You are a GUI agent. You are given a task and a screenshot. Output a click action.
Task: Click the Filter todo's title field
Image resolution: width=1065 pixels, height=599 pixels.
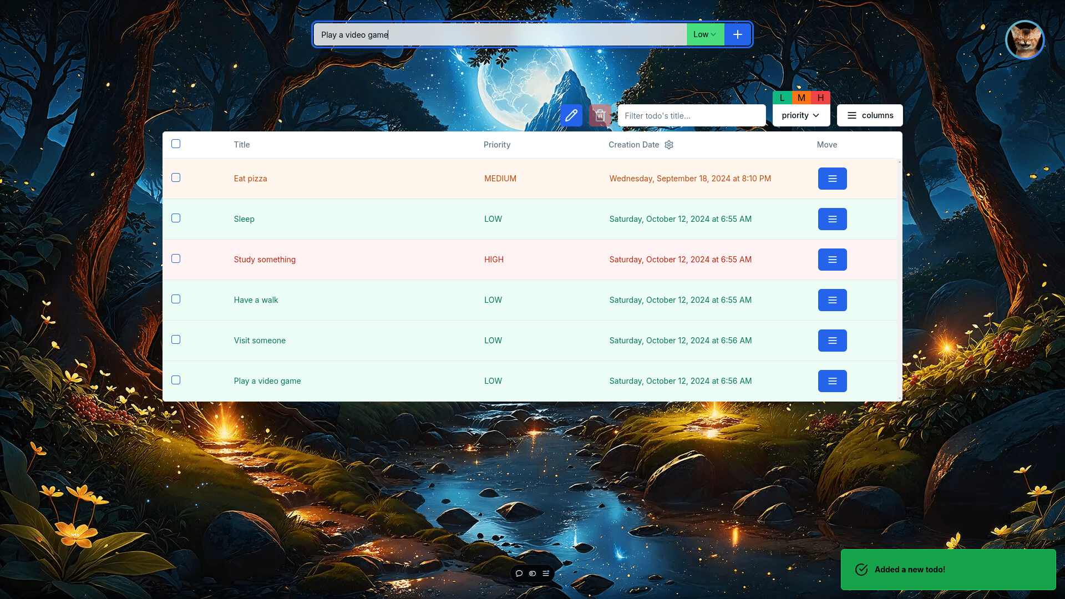691,115
